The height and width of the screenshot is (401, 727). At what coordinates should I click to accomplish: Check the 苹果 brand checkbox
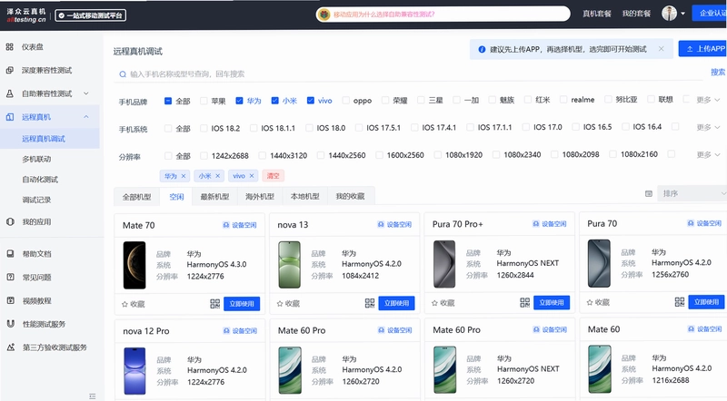pos(204,101)
